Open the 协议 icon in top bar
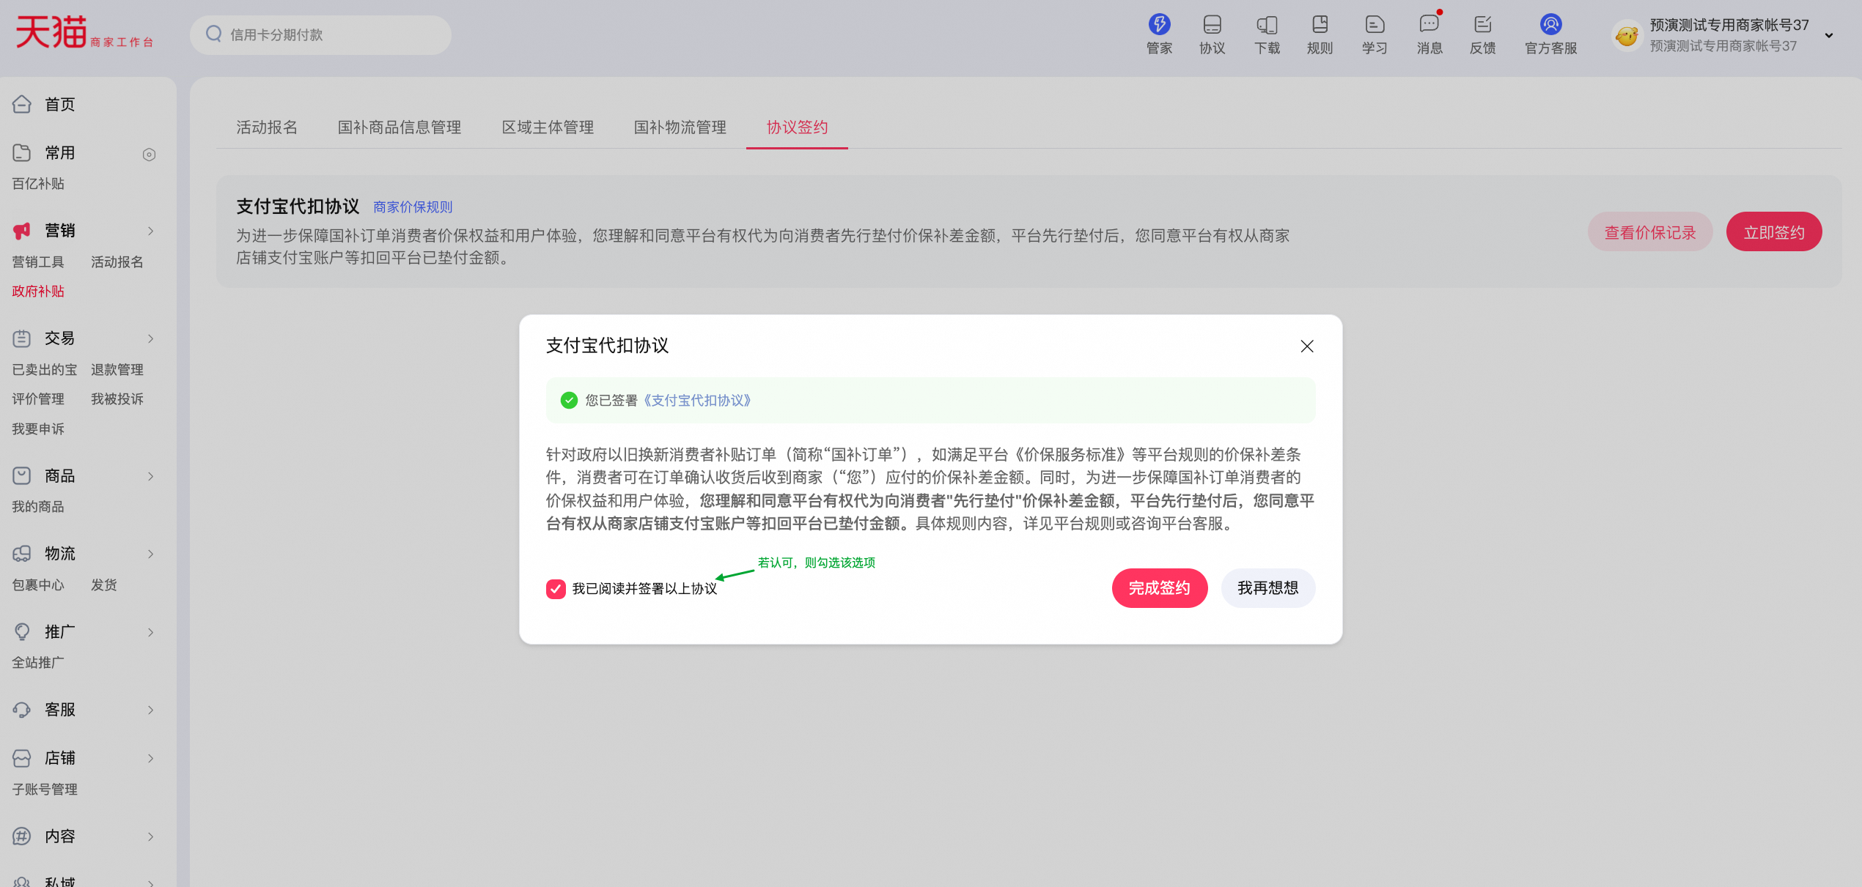Viewport: 1862px width, 887px height. (x=1212, y=25)
